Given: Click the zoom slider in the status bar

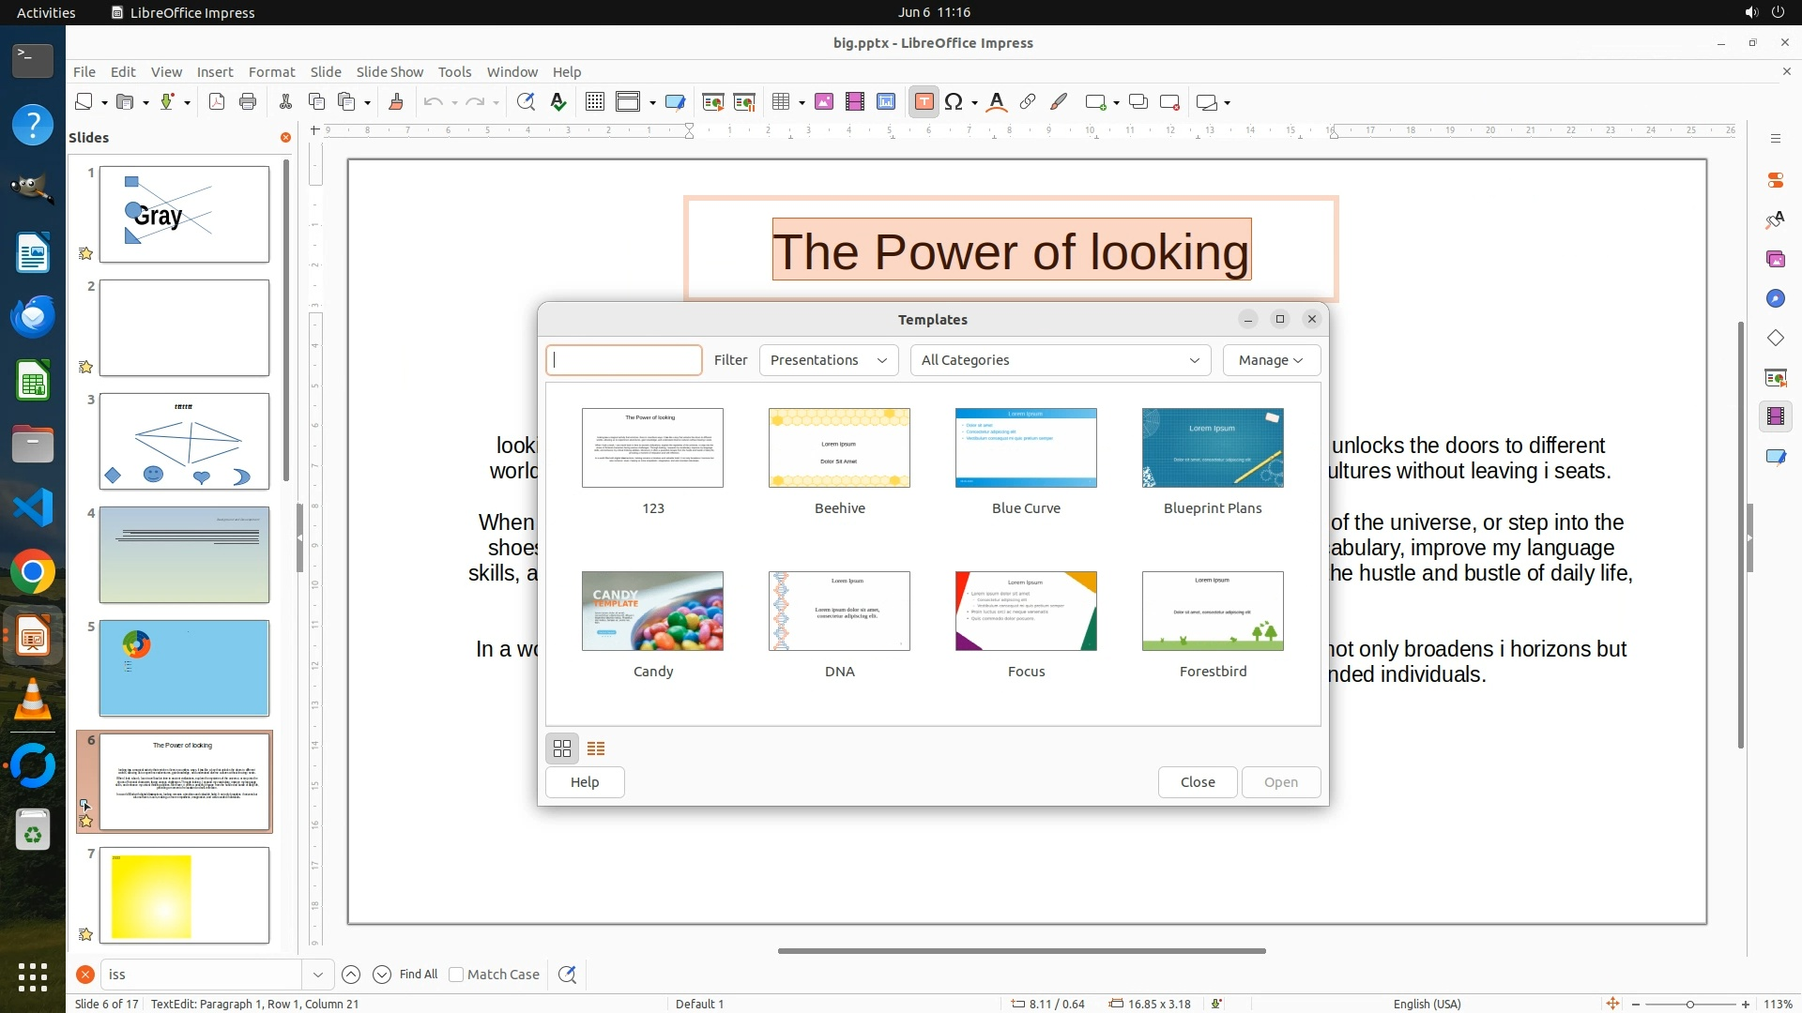Looking at the screenshot, I should coord(1689,1004).
